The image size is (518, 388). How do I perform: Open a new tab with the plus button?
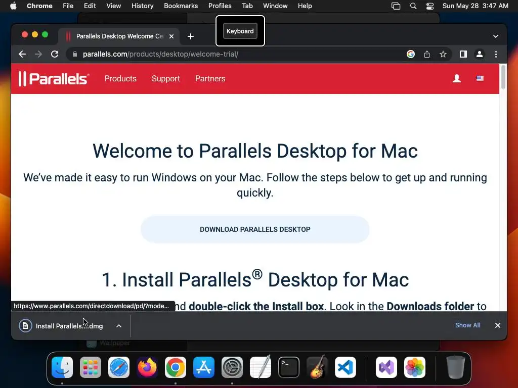[x=191, y=36]
